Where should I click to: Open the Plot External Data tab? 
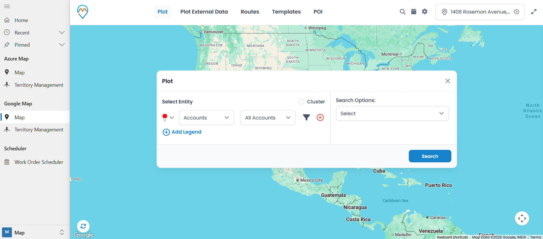coord(204,12)
